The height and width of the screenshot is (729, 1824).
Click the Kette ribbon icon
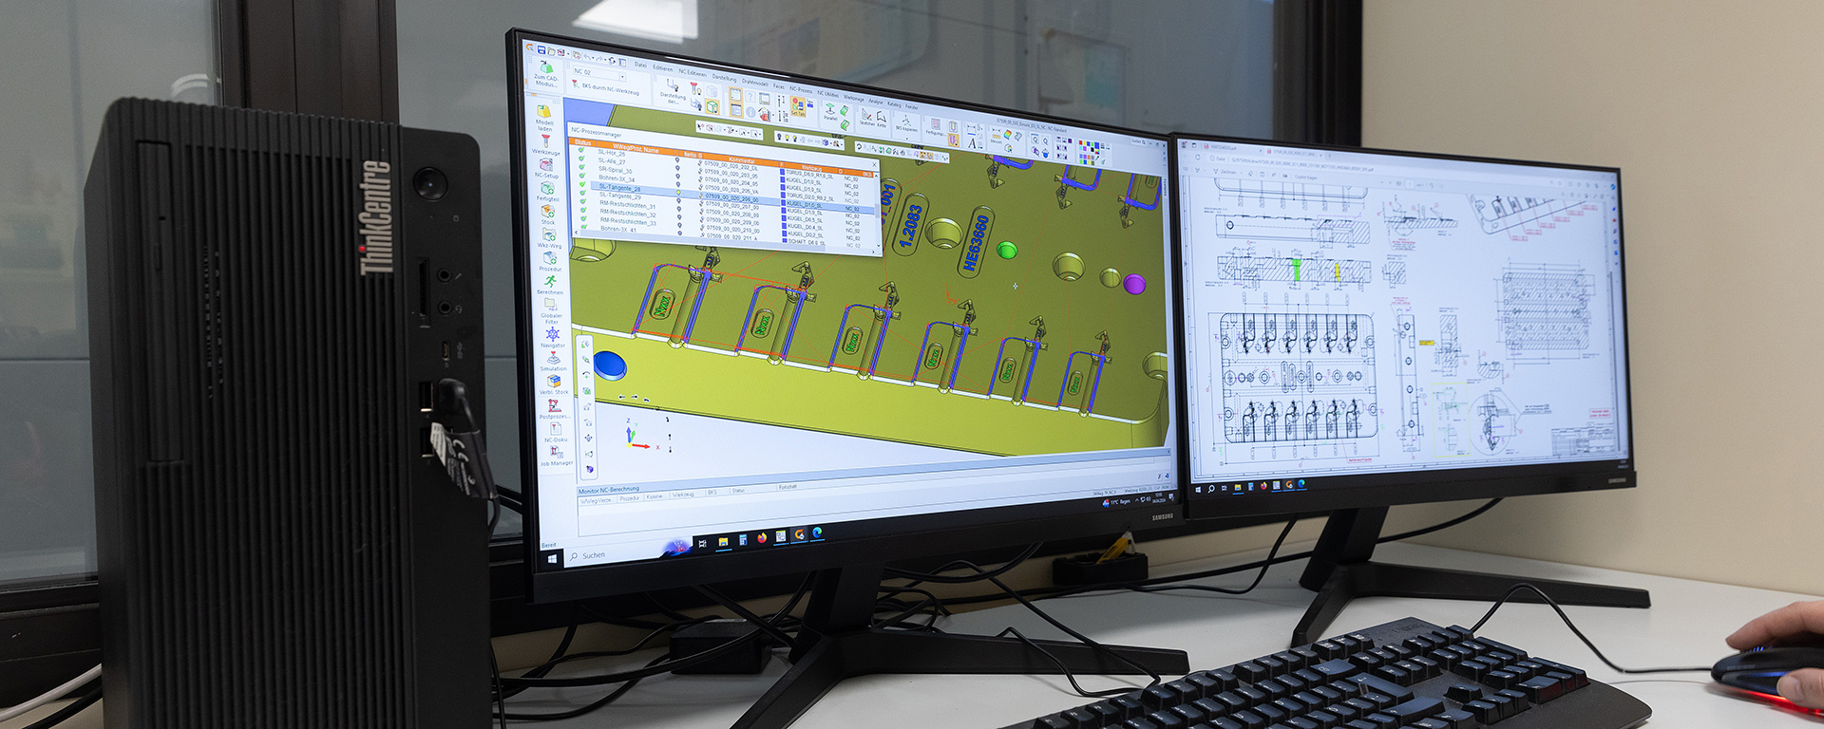pos(882,118)
